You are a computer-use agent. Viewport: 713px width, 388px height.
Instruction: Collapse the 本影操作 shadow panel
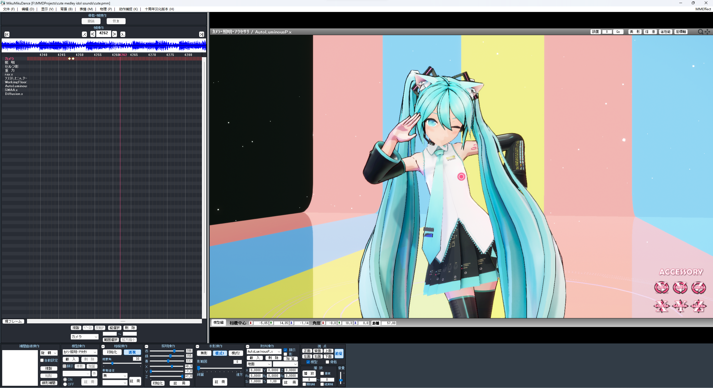click(x=197, y=346)
